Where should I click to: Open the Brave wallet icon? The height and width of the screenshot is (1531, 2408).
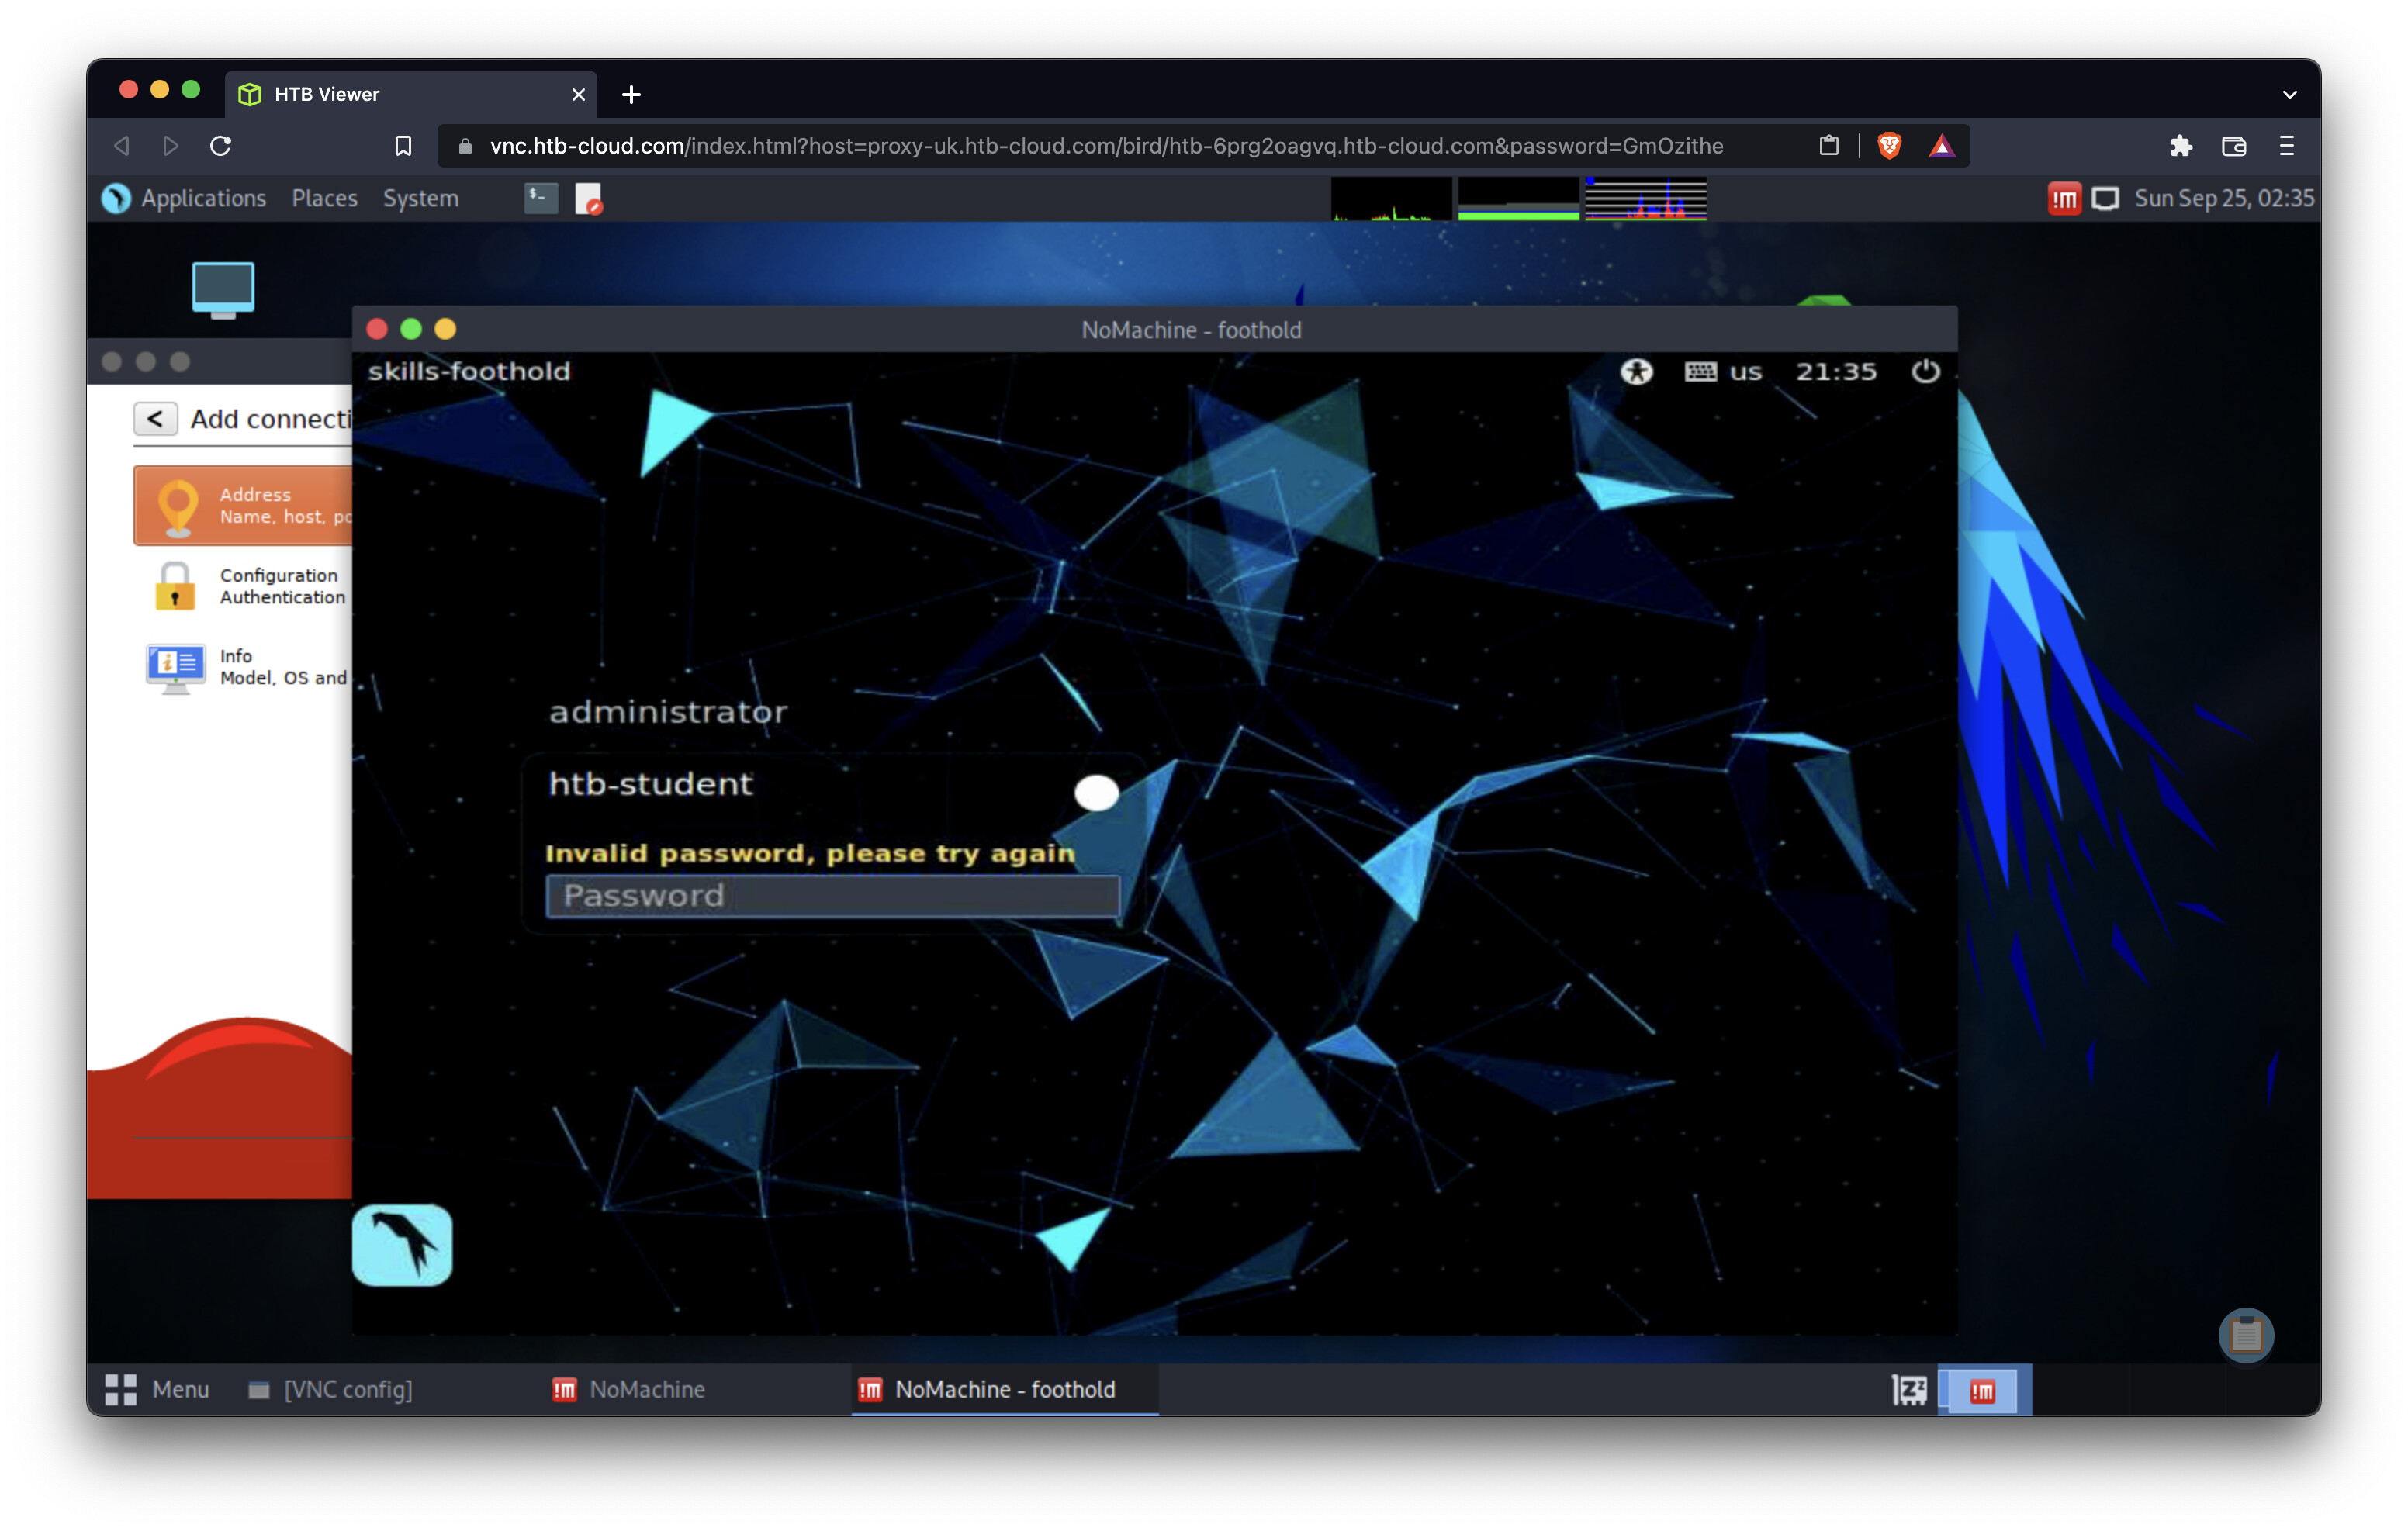pyautogui.click(x=2234, y=146)
